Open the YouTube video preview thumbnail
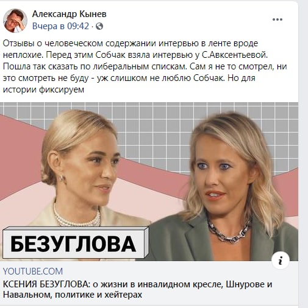This screenshot has height=308, width=308. pos(149,181)
